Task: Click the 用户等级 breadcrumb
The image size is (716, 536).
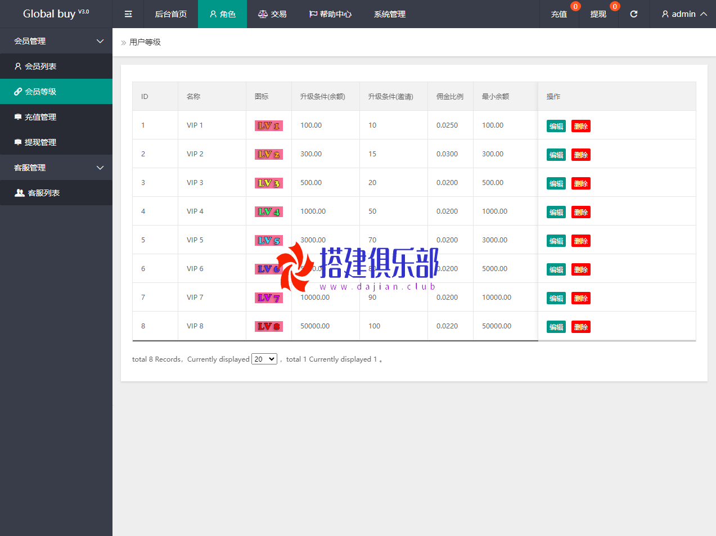Action: (145, 42)
